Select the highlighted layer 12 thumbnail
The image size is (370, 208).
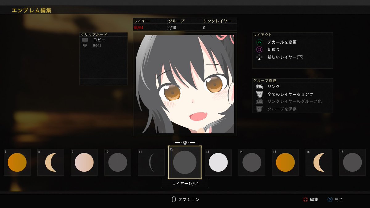tap(185, 162)
